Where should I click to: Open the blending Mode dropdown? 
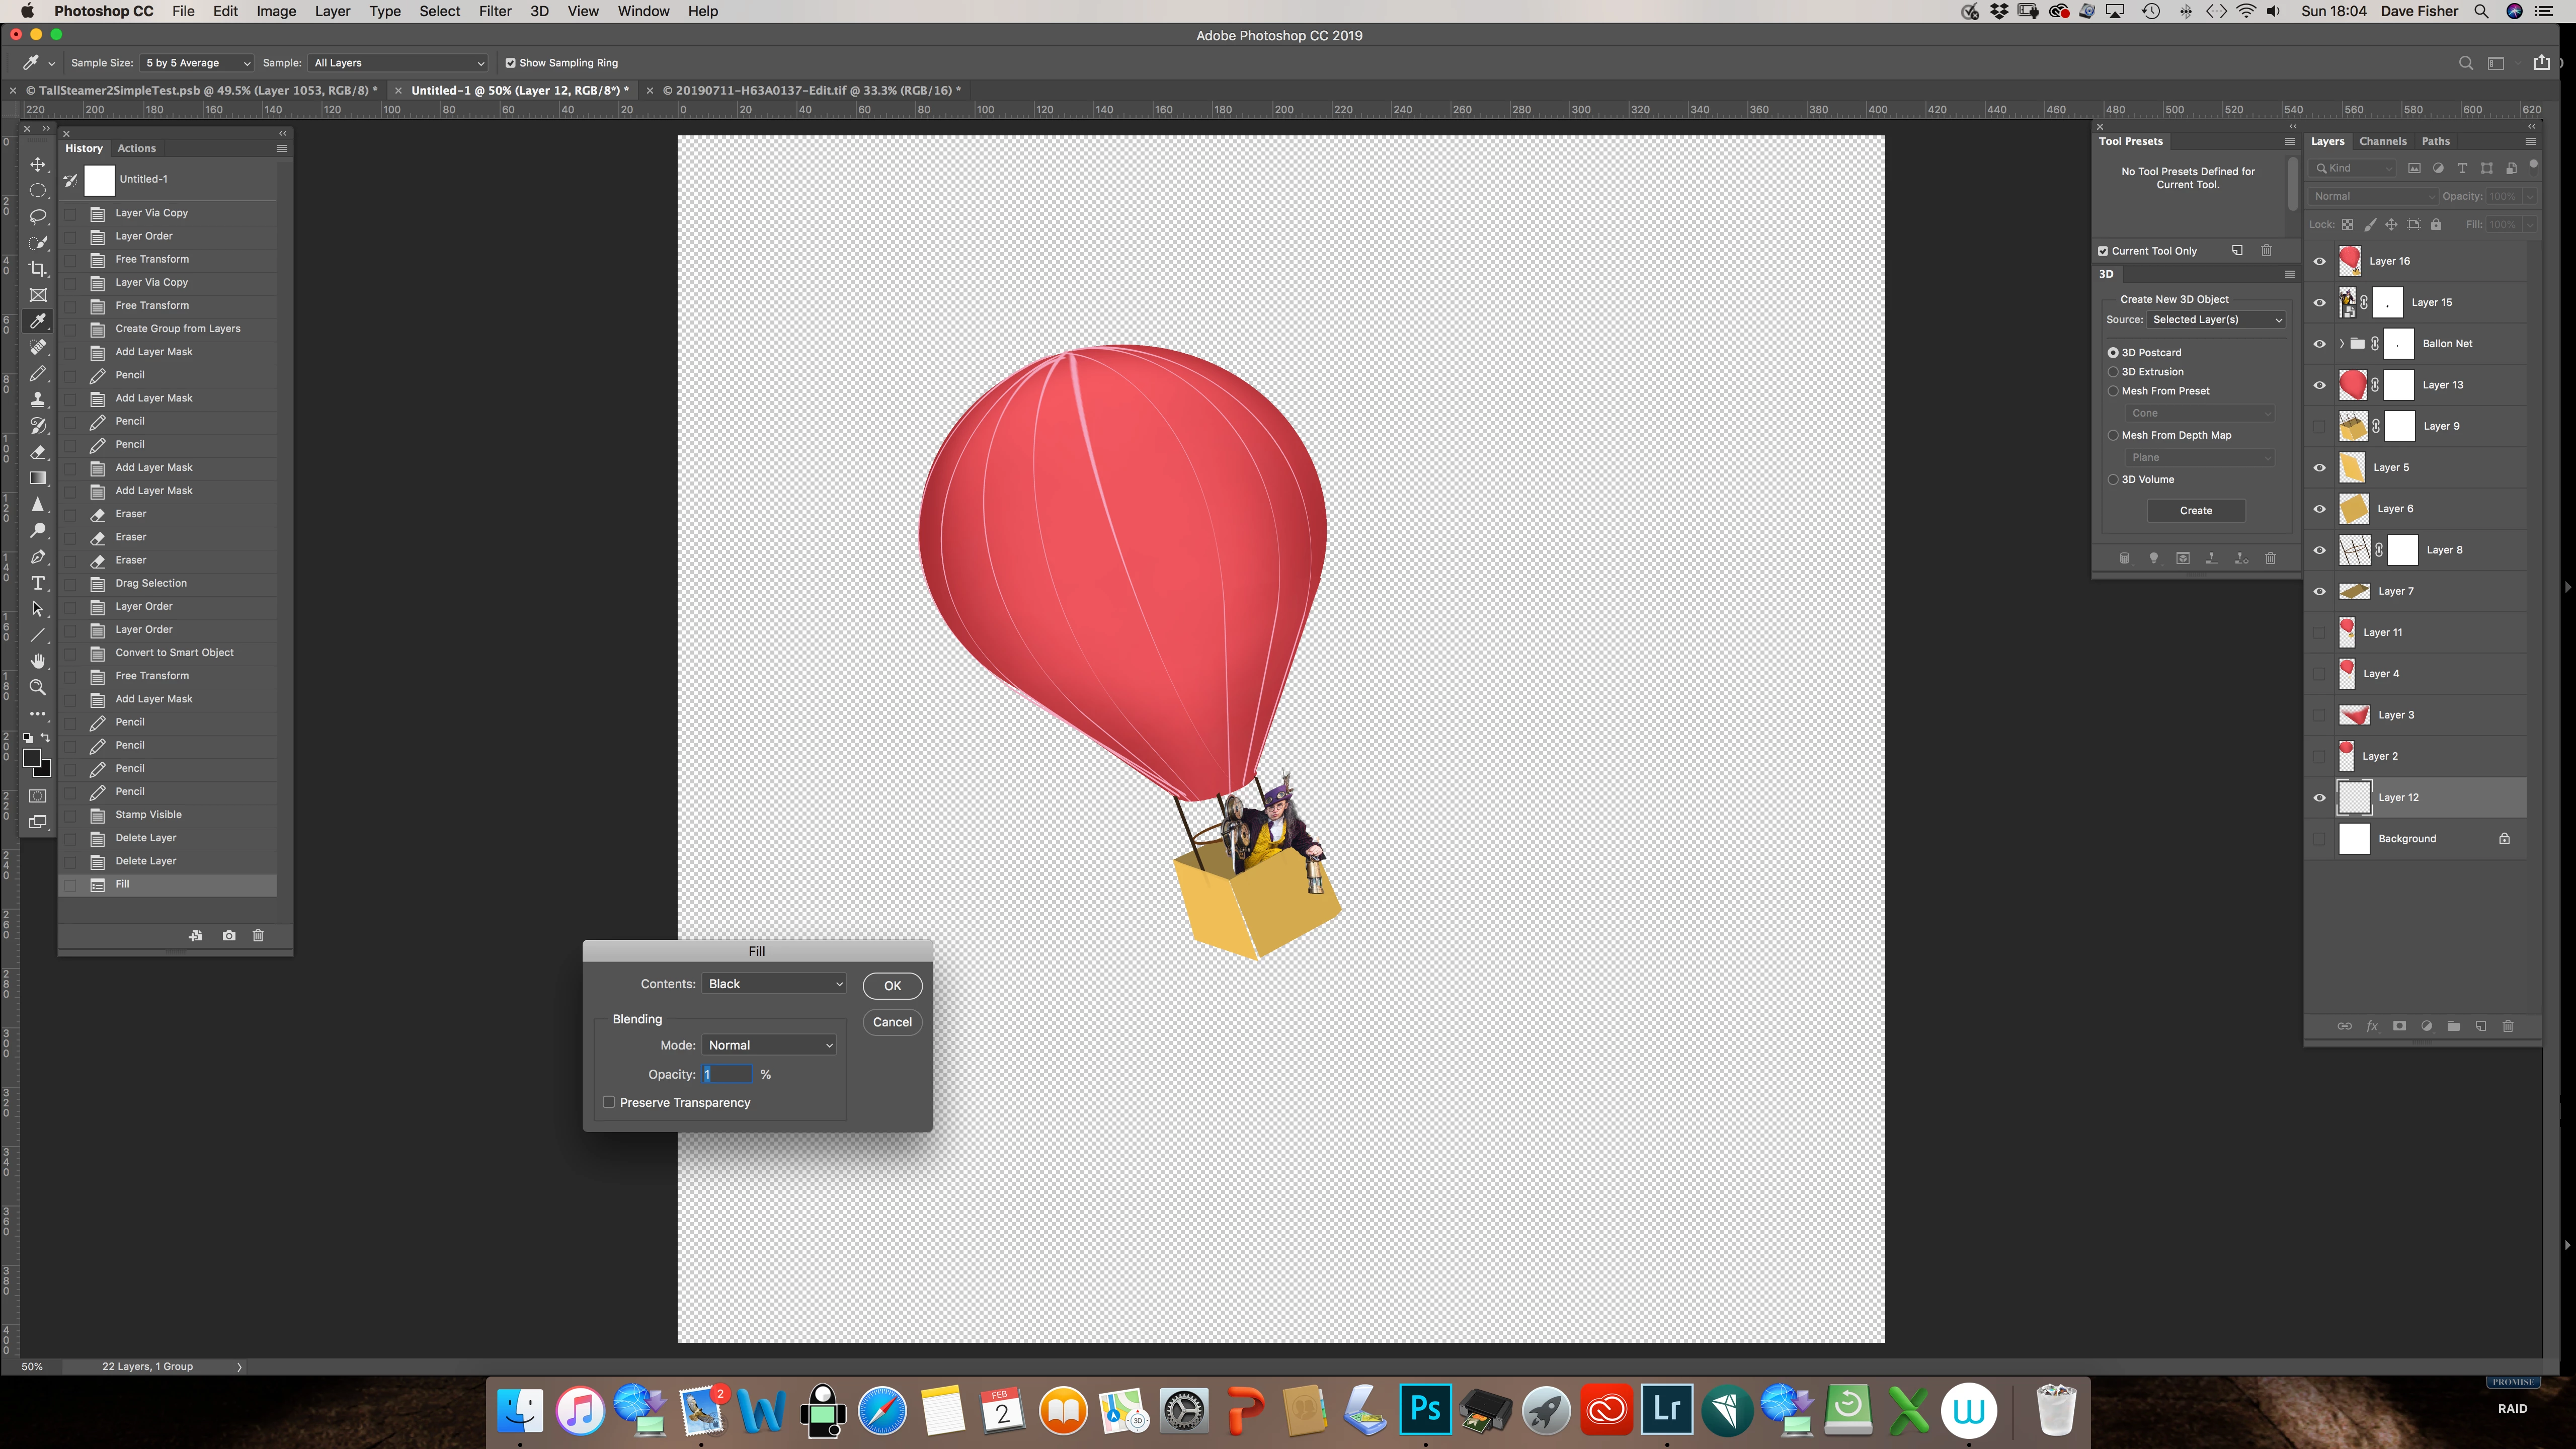[x=769, y=1045]
